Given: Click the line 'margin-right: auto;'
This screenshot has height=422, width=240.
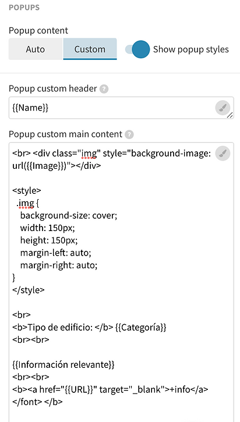Looking at the screenshot, I should click(59, 265).
